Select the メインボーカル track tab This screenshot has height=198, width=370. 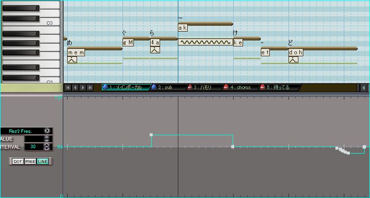click(x=126, y=87)
